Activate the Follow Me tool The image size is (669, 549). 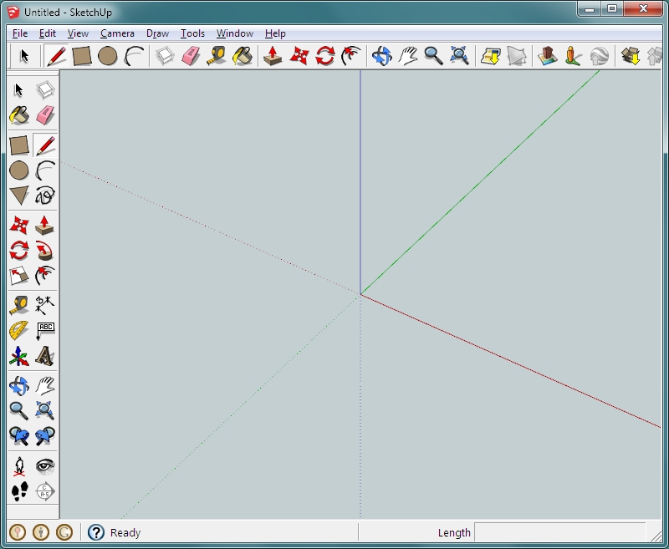point(45,251)
